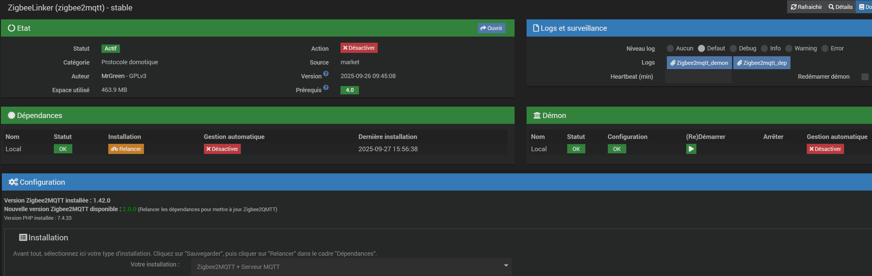Viewport: 872px width, 276px height.
Task: Disable automatic management of Dépendances
Action: pos(222,149)
